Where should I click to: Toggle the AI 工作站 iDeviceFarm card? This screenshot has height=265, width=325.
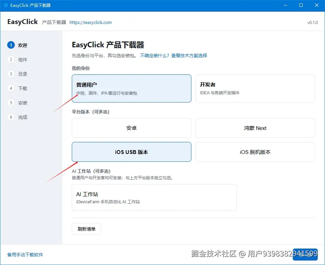pyautogui.click(x=154, y=197)
